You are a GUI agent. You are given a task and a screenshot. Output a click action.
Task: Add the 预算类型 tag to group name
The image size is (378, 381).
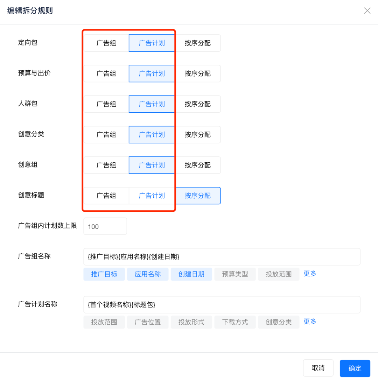click(235, 274)
